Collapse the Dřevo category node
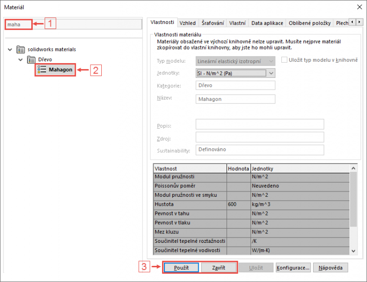Viewport: 367px width, 282px height. (21, 60)
